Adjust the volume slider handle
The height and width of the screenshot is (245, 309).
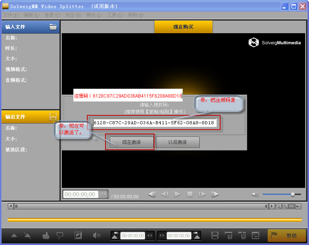pyautogui.click(x=293, y=194)
